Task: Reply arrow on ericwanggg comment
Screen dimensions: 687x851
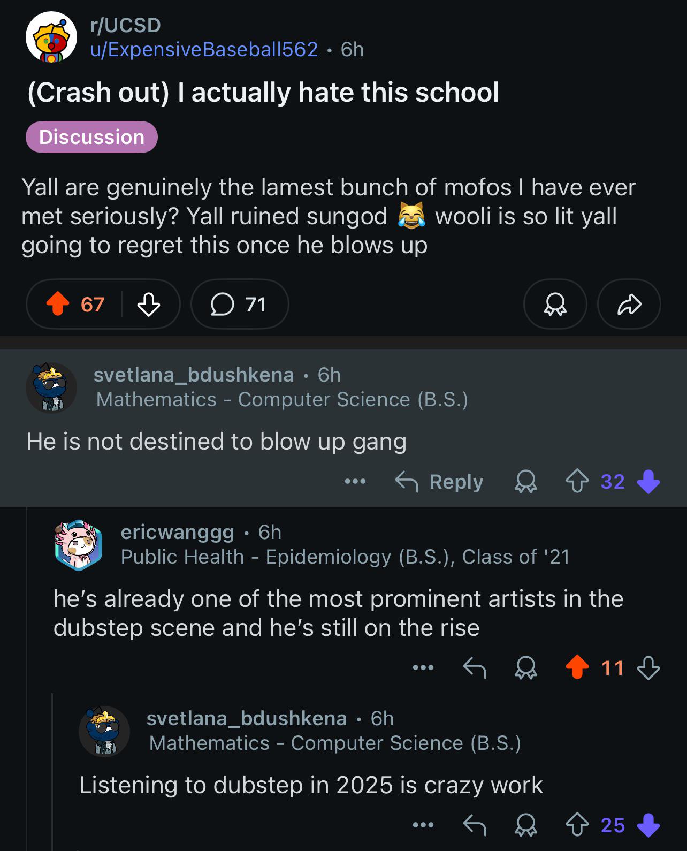Action: coord(474,667)
